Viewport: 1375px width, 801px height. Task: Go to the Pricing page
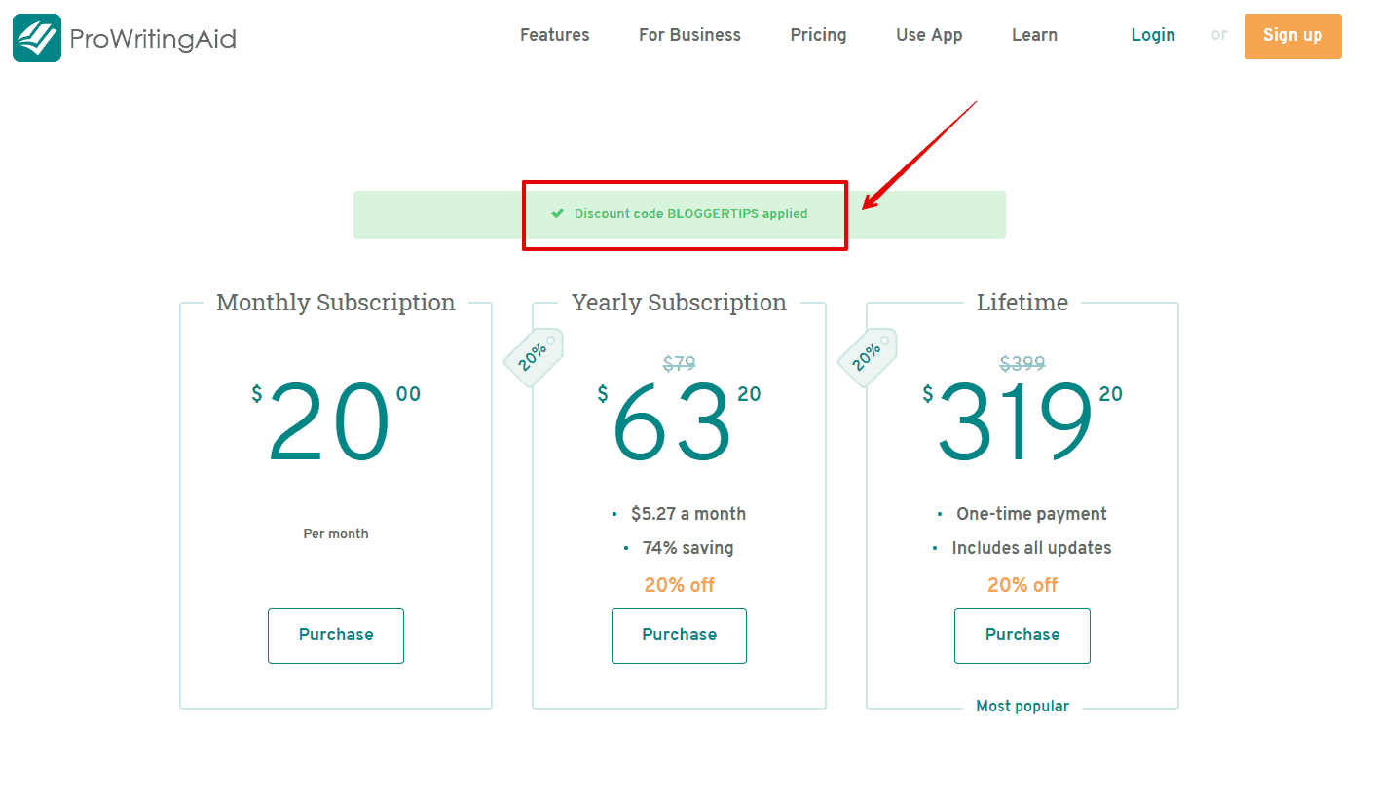coord(818,35)
